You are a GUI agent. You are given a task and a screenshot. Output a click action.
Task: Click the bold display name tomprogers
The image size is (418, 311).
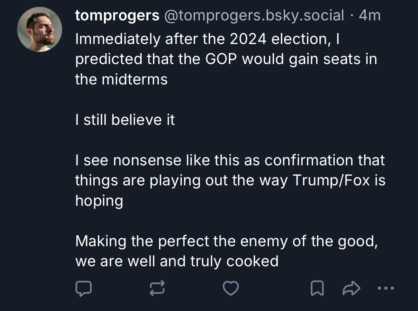click(117, 16)
